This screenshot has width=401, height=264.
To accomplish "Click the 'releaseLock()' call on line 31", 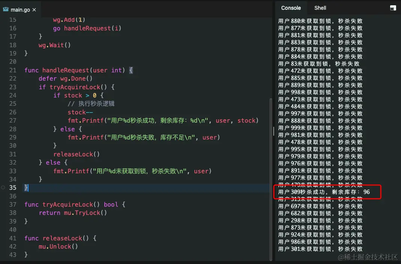I will tap(77, 154).
